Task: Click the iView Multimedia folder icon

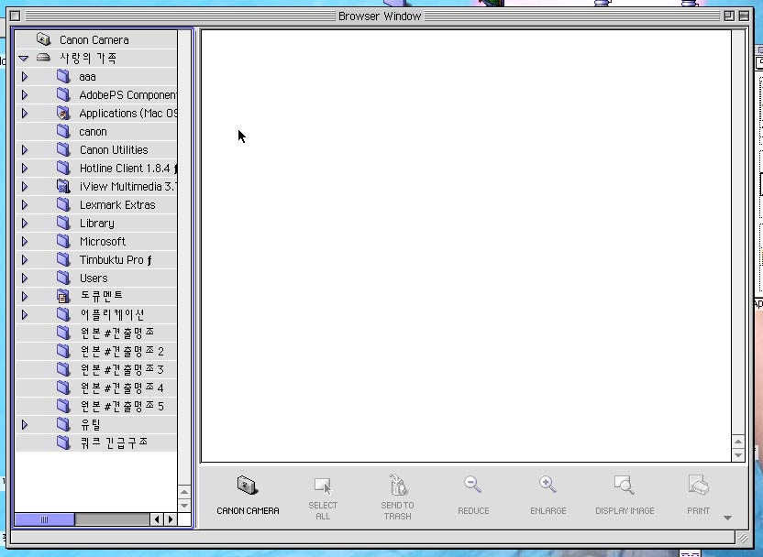Action: pos(63,187)
